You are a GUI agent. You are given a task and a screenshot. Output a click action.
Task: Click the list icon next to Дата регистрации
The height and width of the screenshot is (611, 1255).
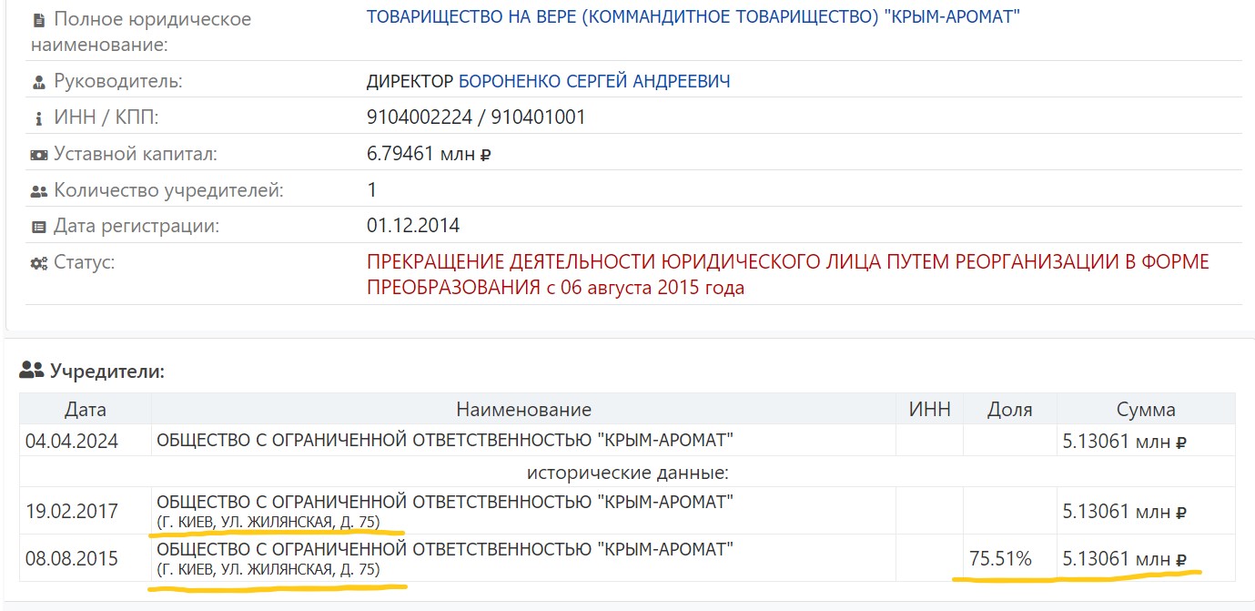point(38,227)
